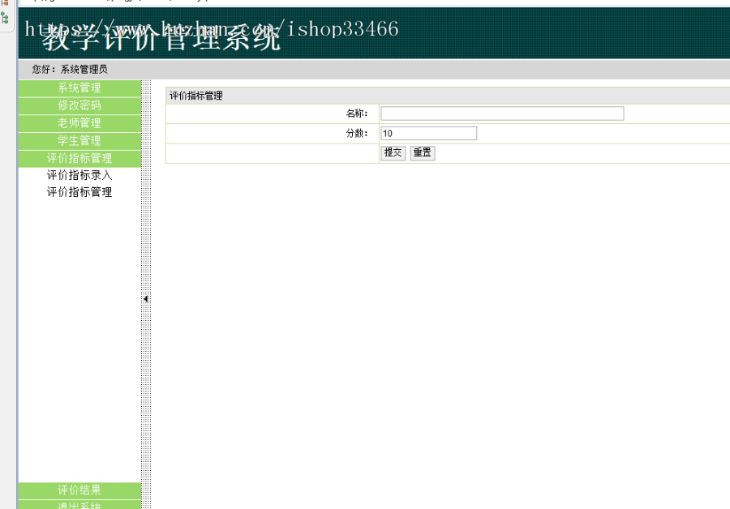The width and height of the screenshot is (730, 509).
Task: Open the 评价结果 menu section
Action: point(79,490)
